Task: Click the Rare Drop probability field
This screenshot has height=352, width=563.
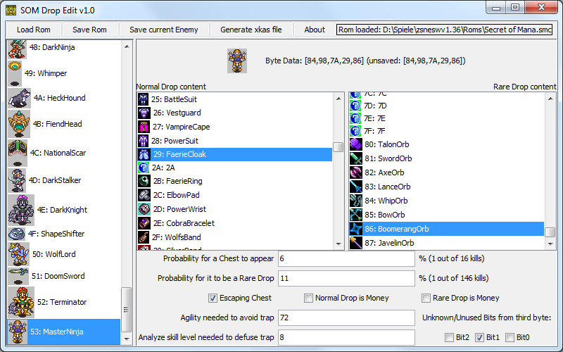Action: point(346,278)
